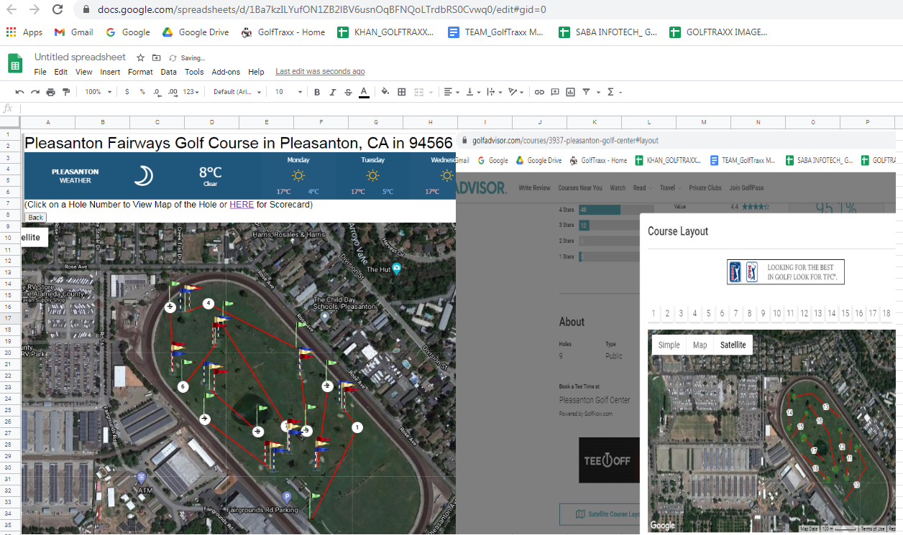The image size is (903, 535).
Task: Open the Data menu
Action: point(168,72)
